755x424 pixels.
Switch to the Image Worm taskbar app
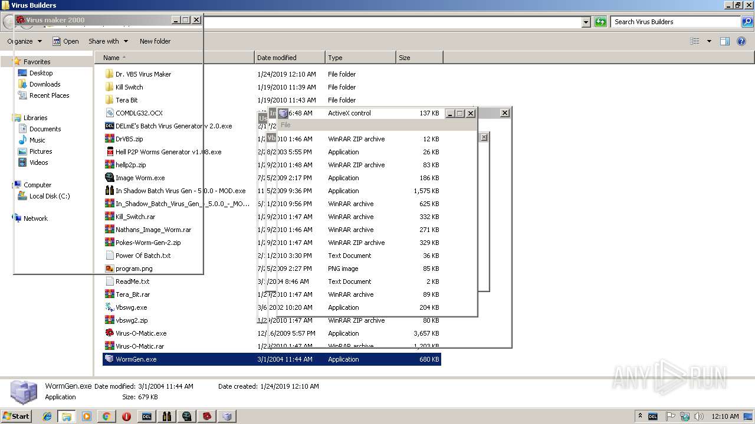[187, 416]
